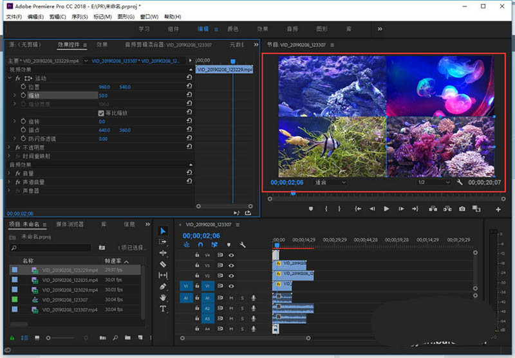This screenshot has width=515, height=358.
Task: Toggle V3 track output eye
Action: point(231,265)
